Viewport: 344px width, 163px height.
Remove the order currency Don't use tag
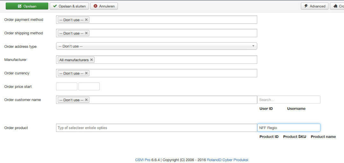coord(86,73)
